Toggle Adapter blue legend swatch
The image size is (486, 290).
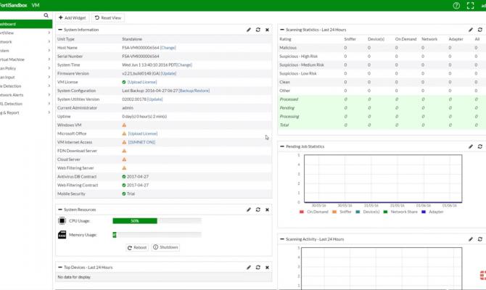(424, 212)
